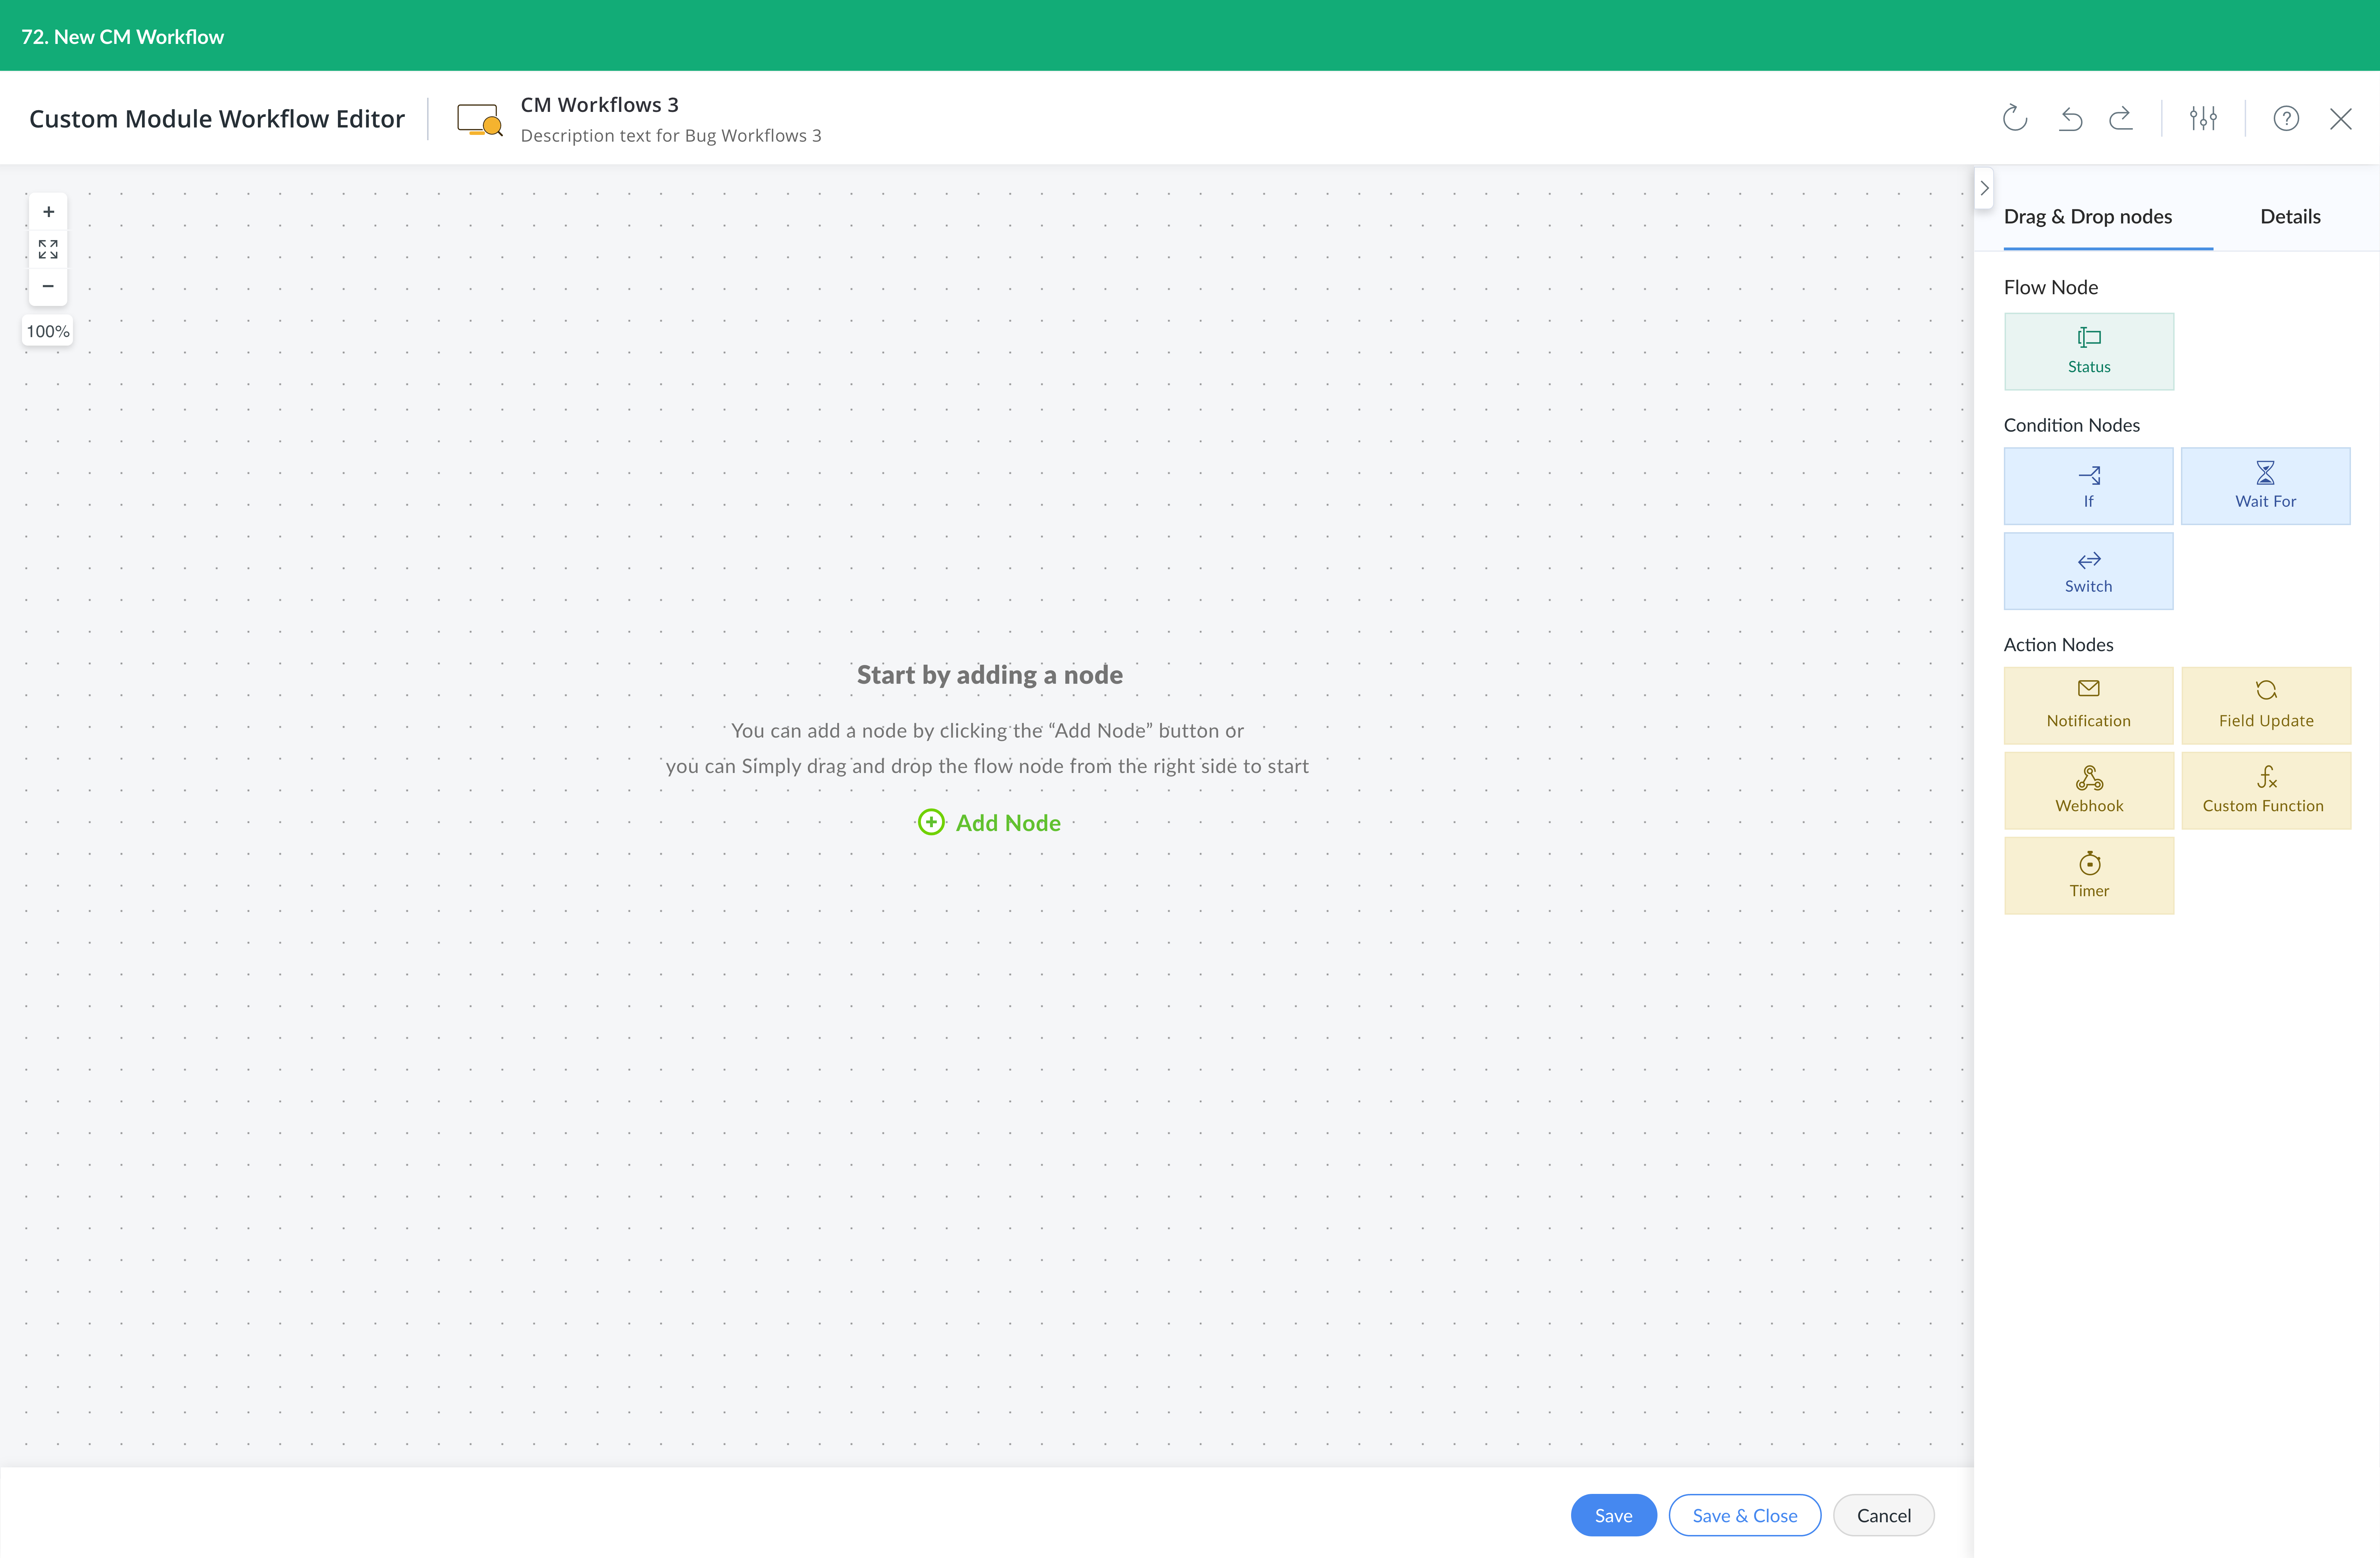Click the Start by adding a node heading
This screenshot has height=1558, width=2380.
(990, 675)
